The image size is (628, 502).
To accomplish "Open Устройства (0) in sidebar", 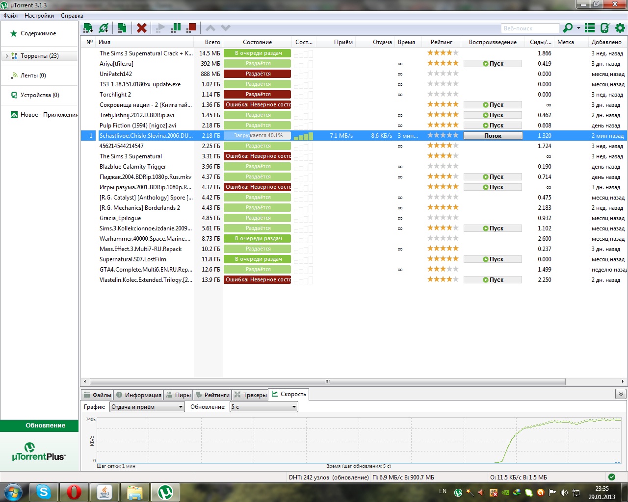I will point(40,95).
